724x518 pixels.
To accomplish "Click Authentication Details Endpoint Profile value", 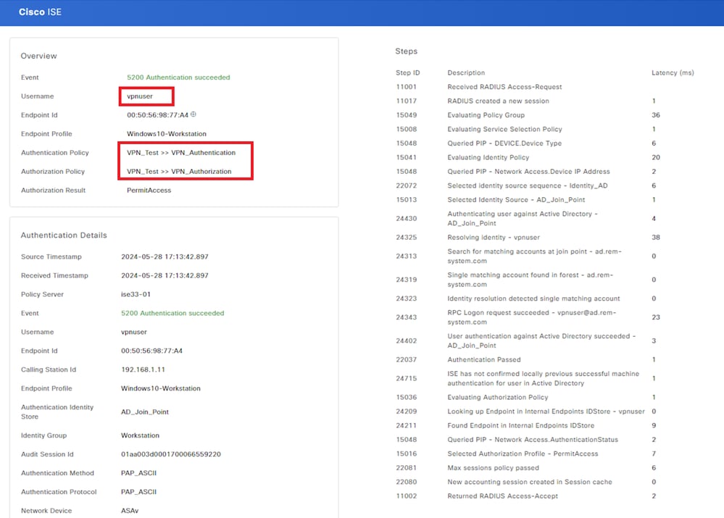I will (161, 388).
